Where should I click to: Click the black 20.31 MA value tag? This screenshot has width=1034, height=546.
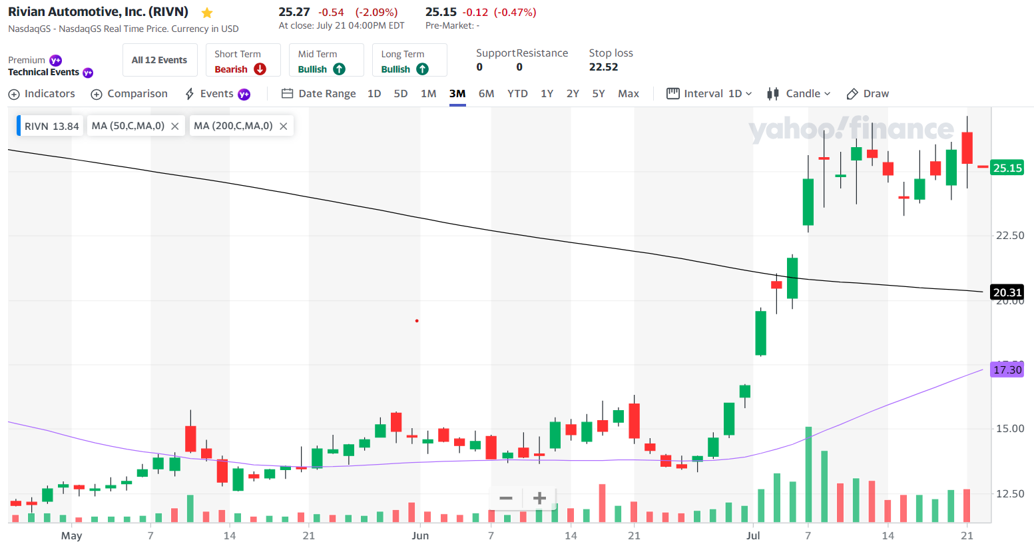1007,292
